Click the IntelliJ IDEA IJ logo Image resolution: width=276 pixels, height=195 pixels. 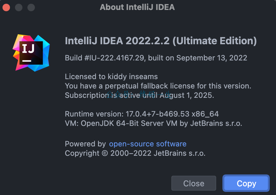point(31,53)
